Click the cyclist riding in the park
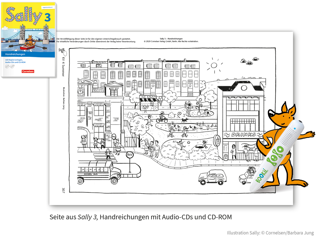The image size is (316, 237). click(162, 118)
